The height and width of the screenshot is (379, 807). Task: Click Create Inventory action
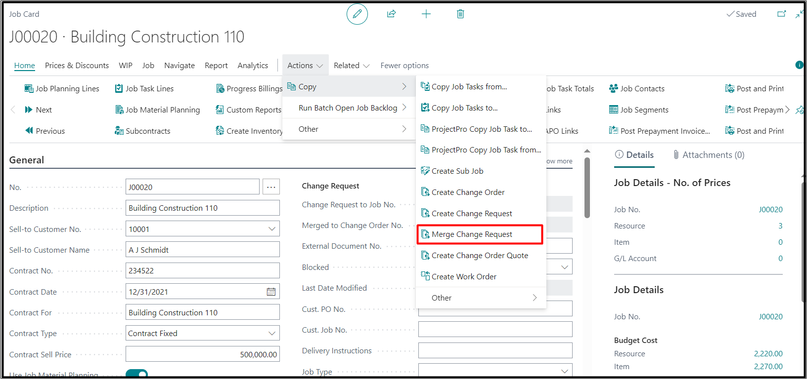tap(249, 131)
